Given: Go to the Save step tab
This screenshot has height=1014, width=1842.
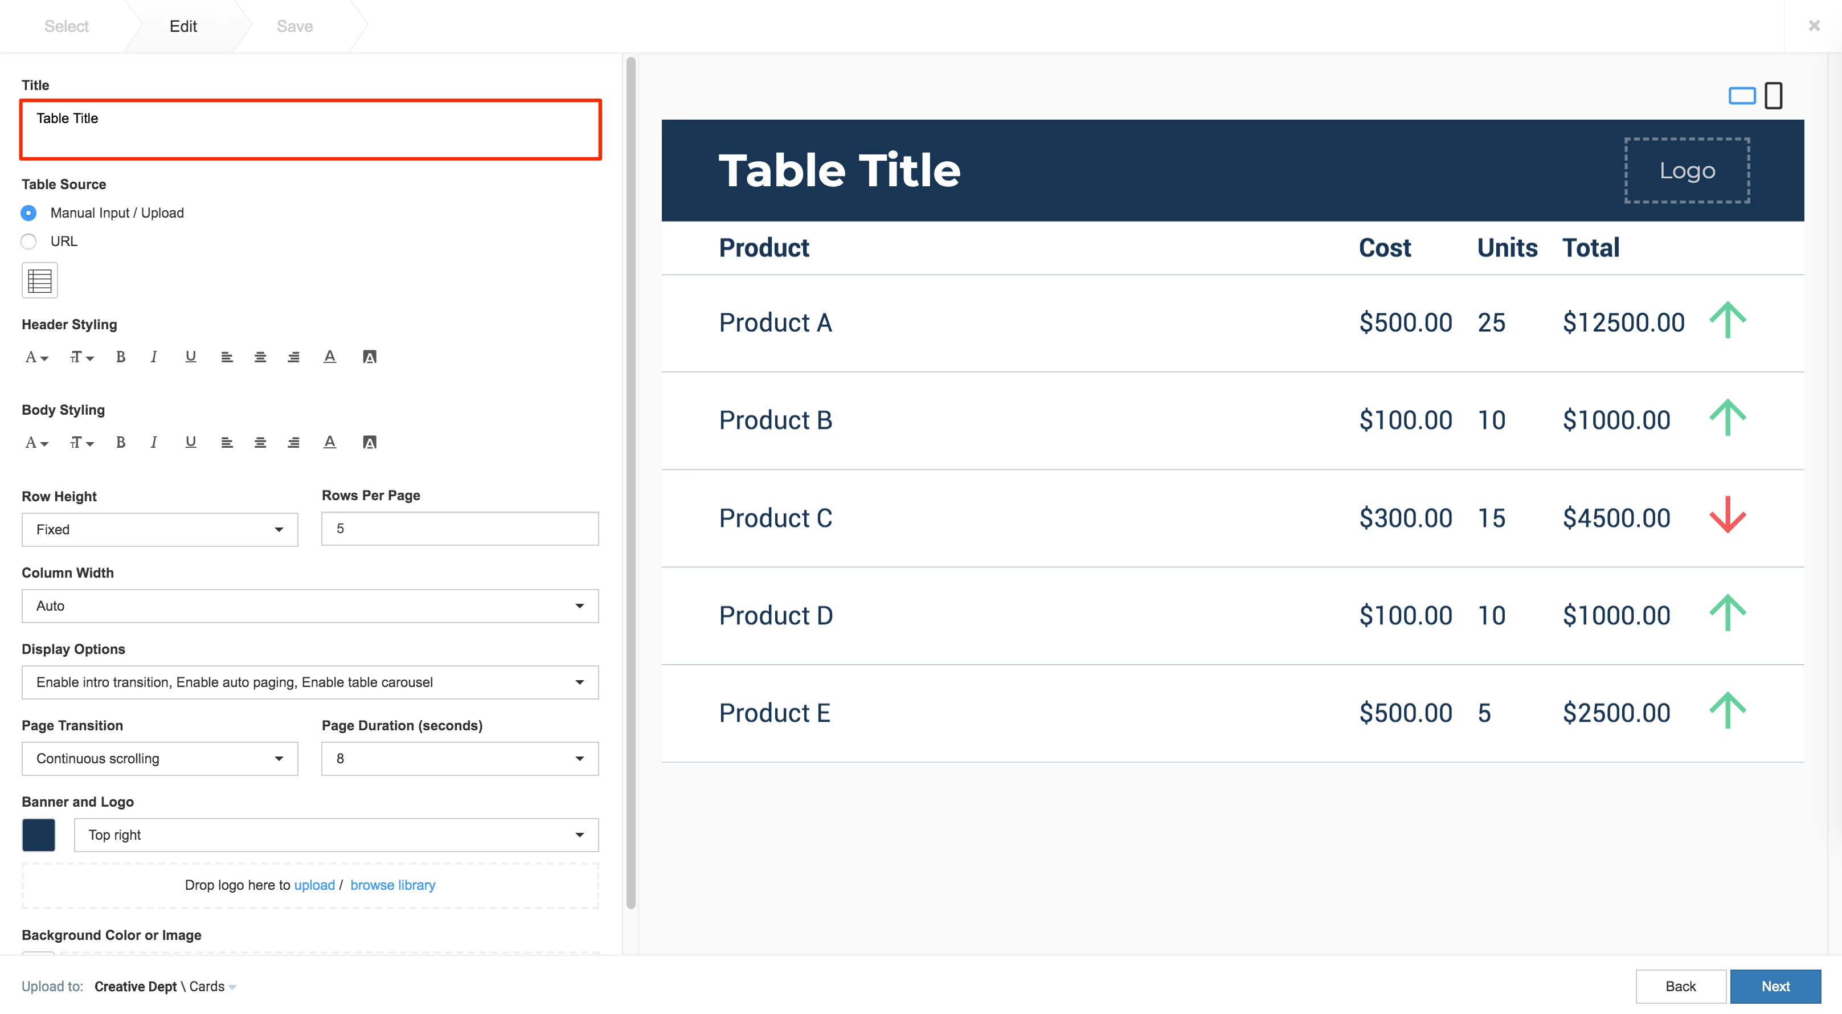Looking at the screenshot, I should [x=294, y=26].
